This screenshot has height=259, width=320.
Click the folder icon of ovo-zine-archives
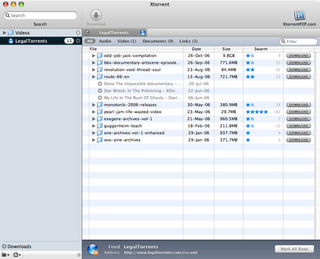(x=99, y=140)
